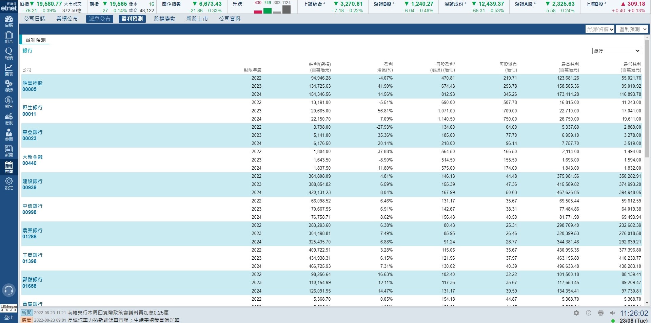This screenshot has height=323, width=651.
Task: Open the 圖表 chart icon in sidebar
Action: click(x=9, y=70)
